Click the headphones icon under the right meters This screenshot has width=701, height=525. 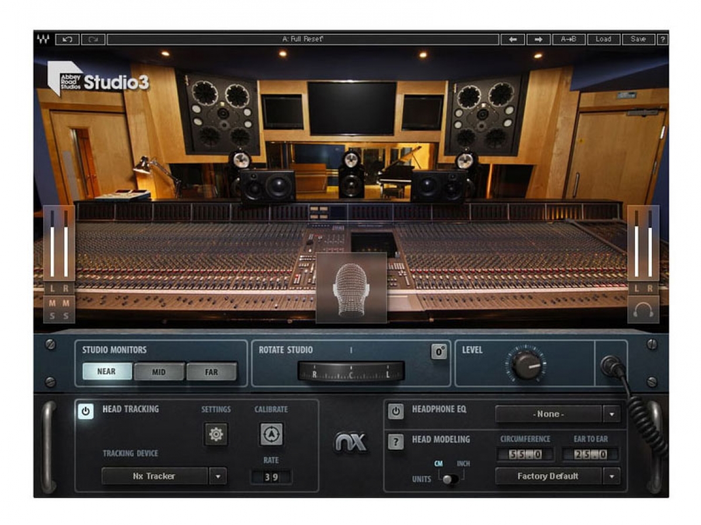pyautogui.click(x=643, y=310)
